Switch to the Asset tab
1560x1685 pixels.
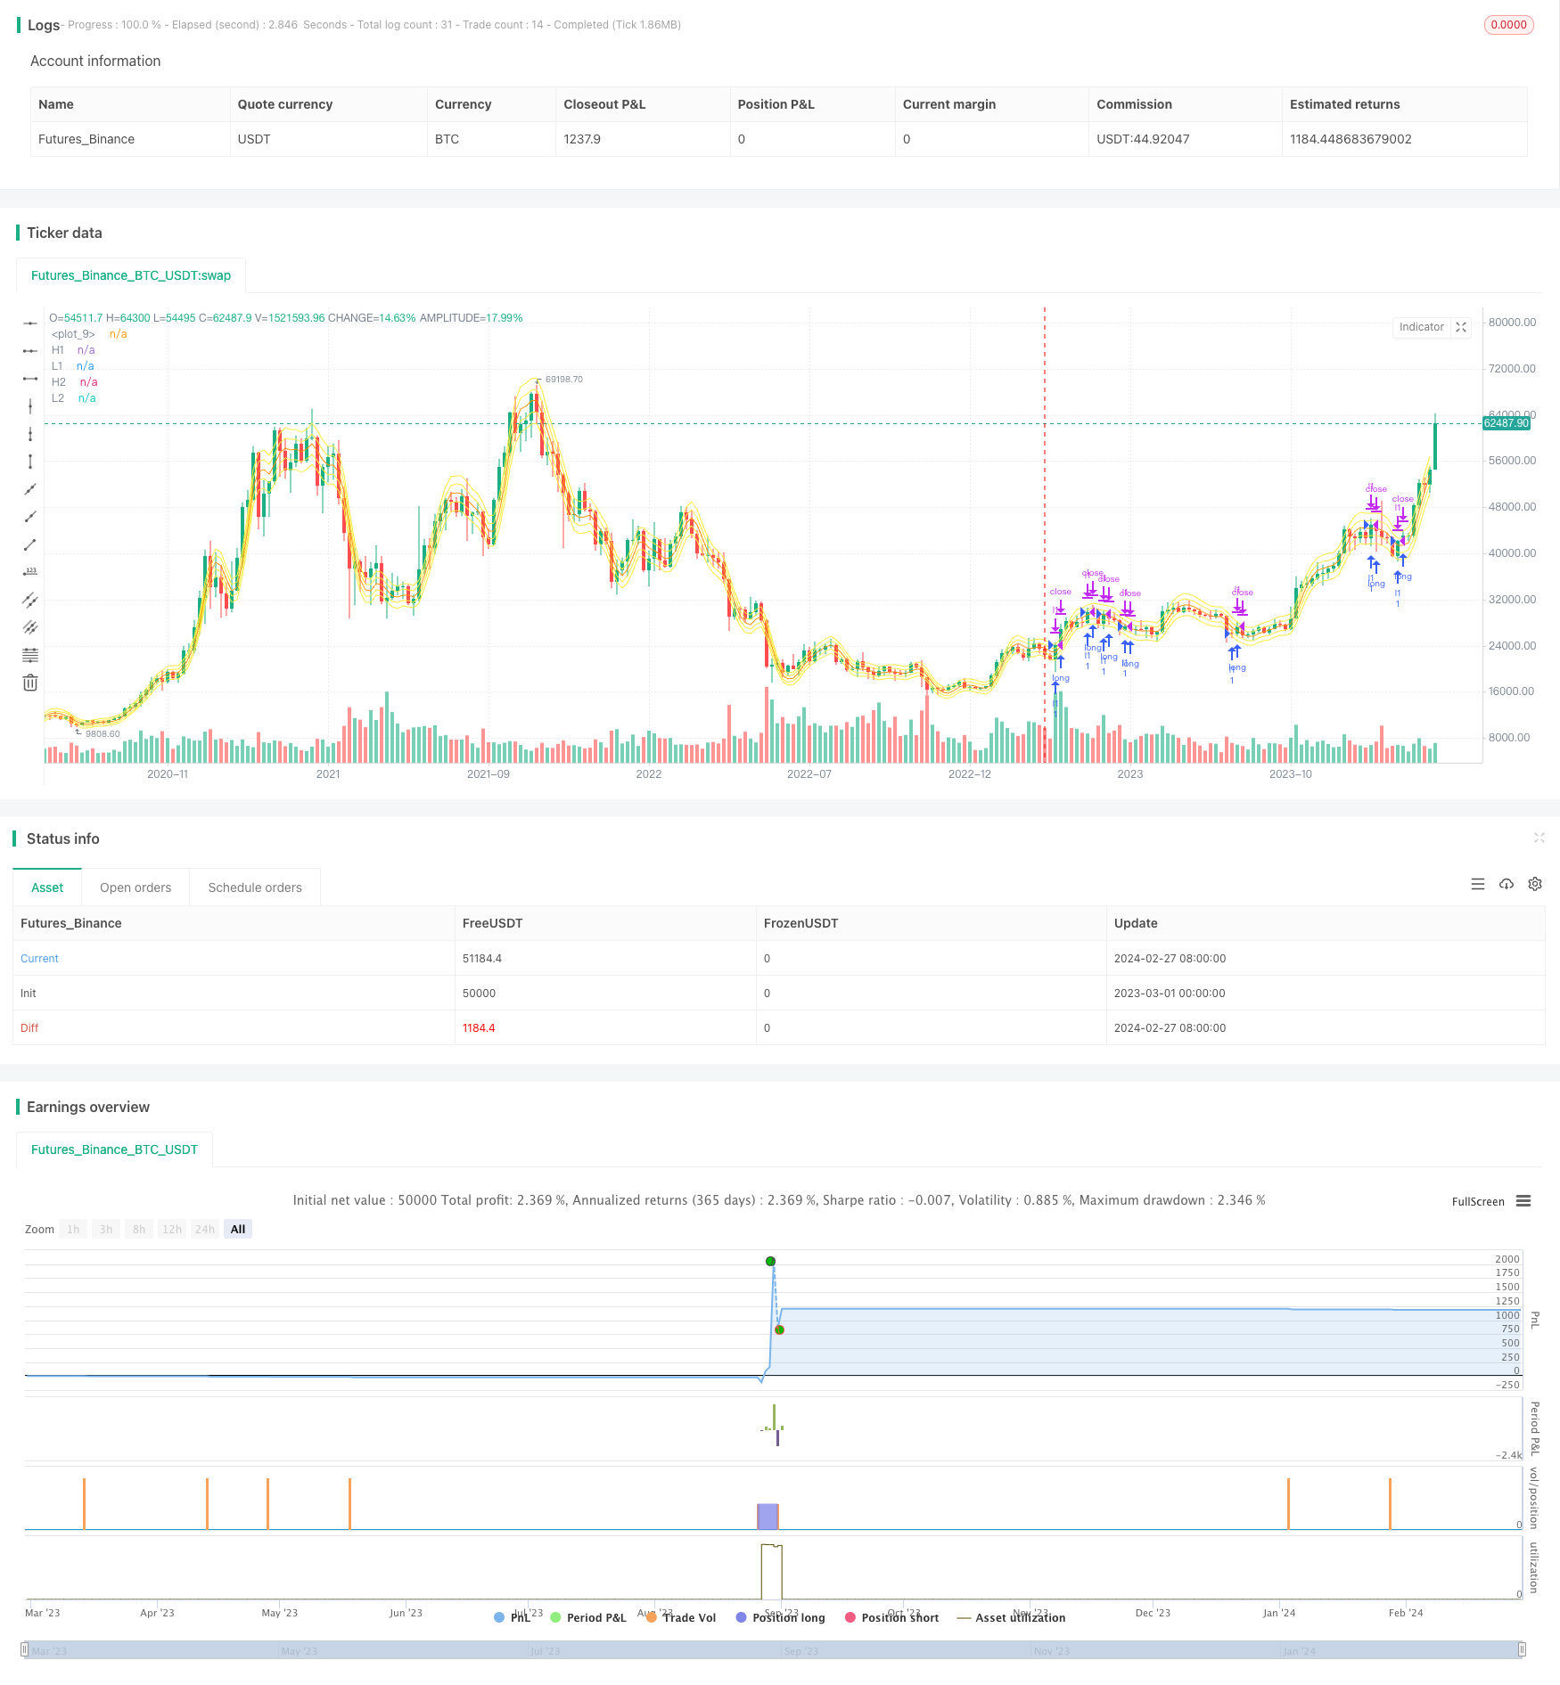[47, 887]
